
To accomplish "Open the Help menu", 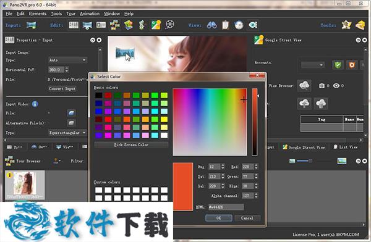I will (129, 14).
